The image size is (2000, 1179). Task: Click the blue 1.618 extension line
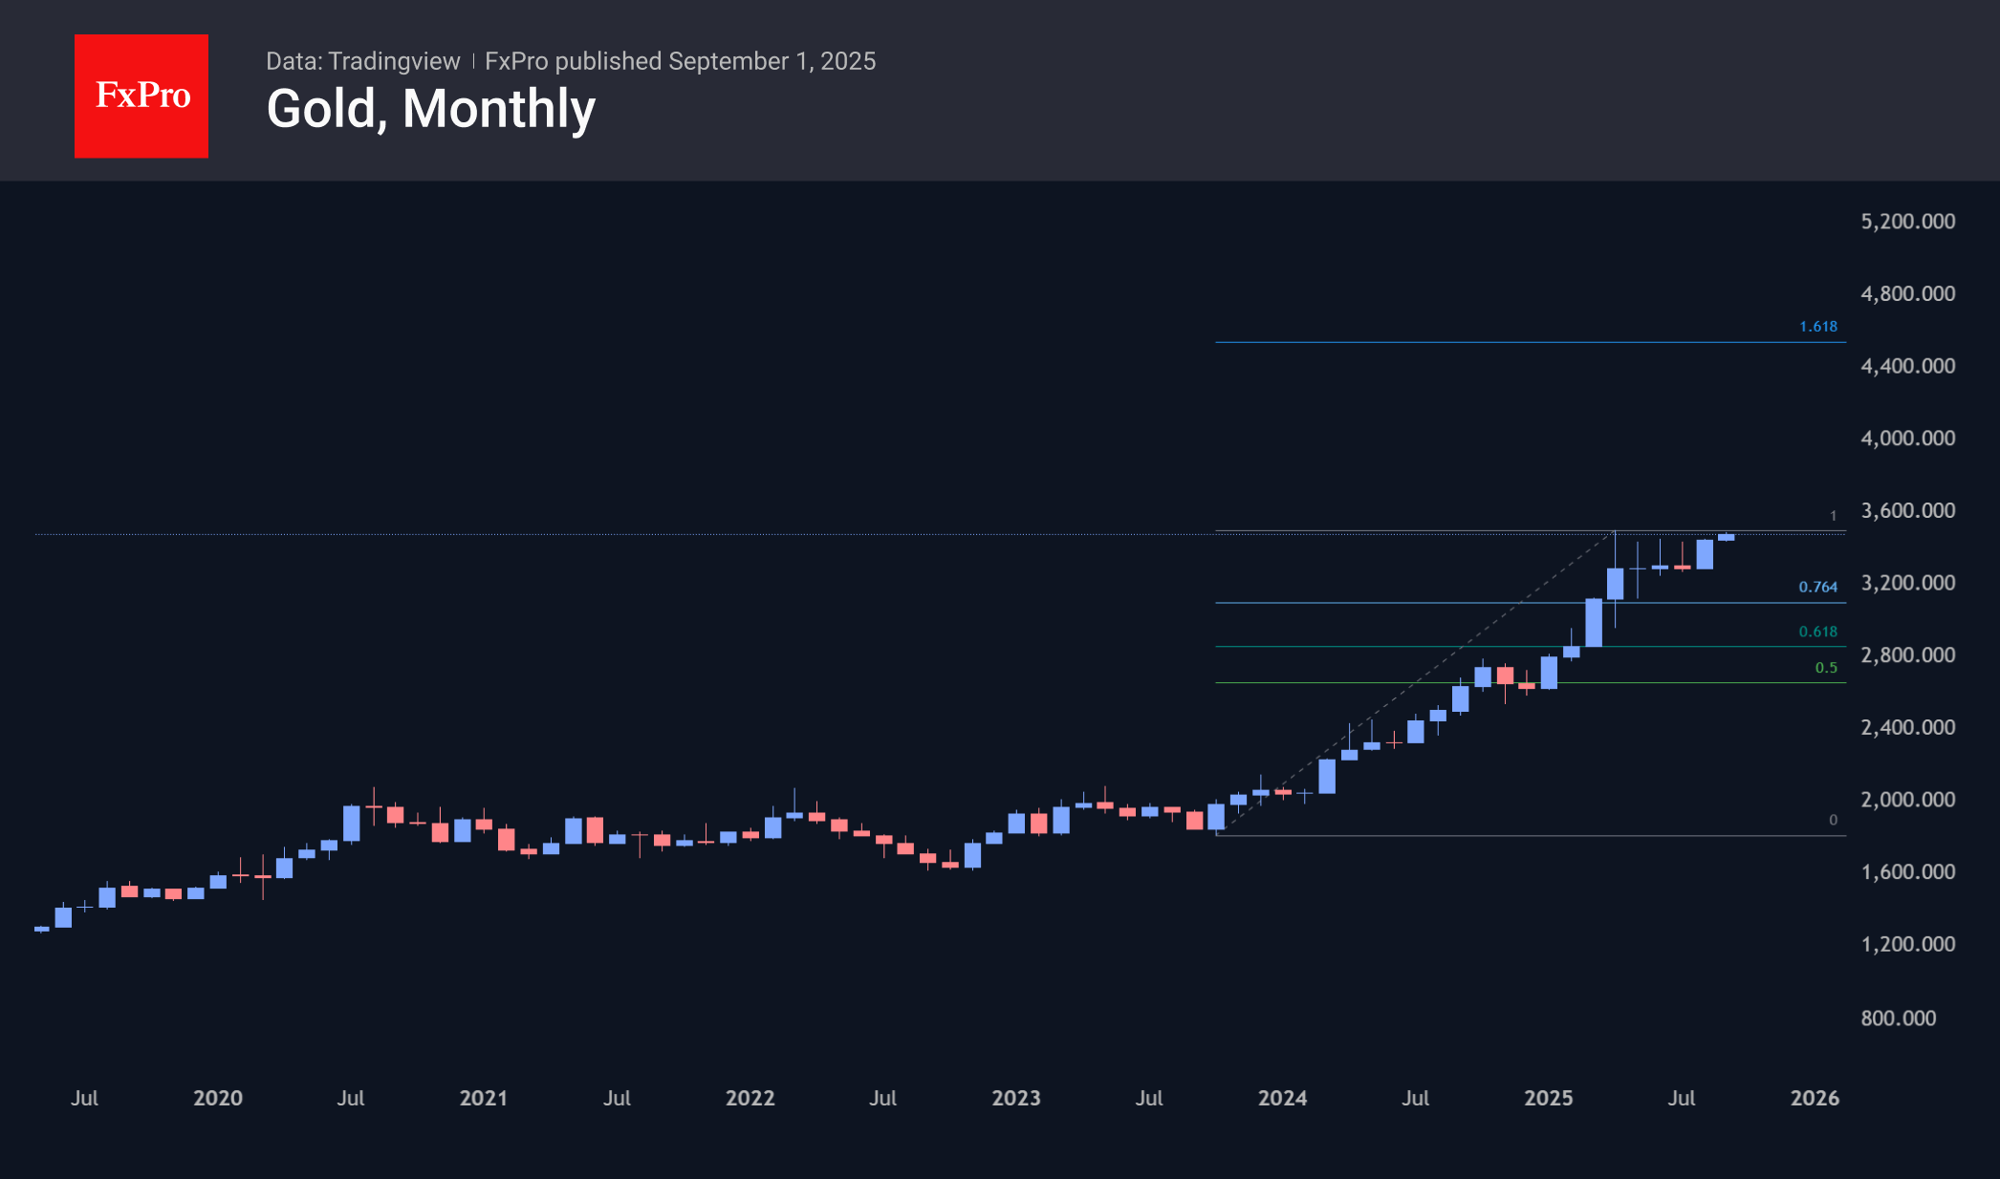click(x=1530, y=342)
